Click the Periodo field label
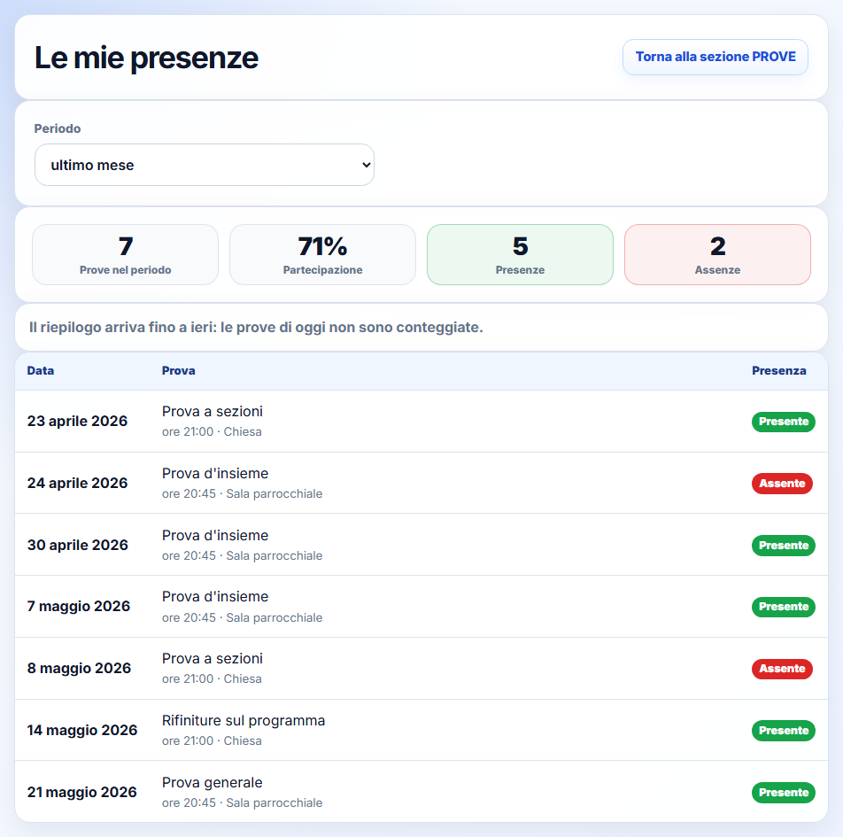The width and height of the screenshot is (843, 837). click(58, 128)
